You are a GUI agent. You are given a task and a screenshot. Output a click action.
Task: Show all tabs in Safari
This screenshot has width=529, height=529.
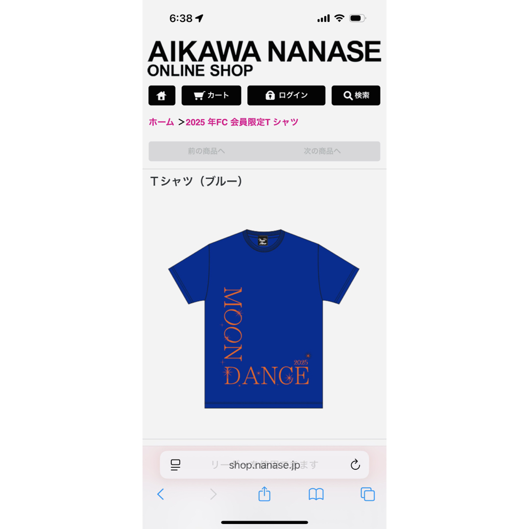click(368, 494)
